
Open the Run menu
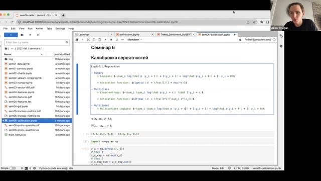click(x=30, y=29)
